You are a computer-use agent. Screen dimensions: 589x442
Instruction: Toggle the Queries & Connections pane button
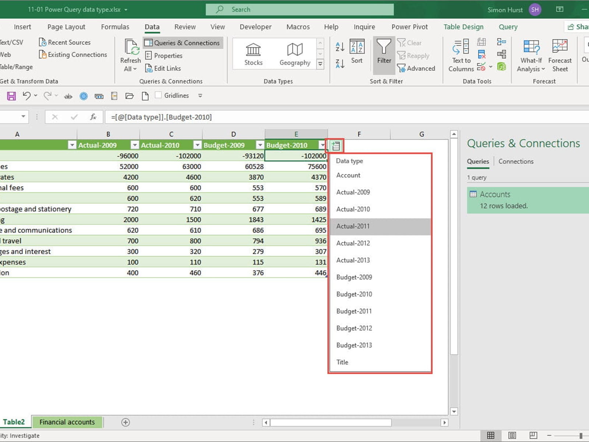click(183, 43)
